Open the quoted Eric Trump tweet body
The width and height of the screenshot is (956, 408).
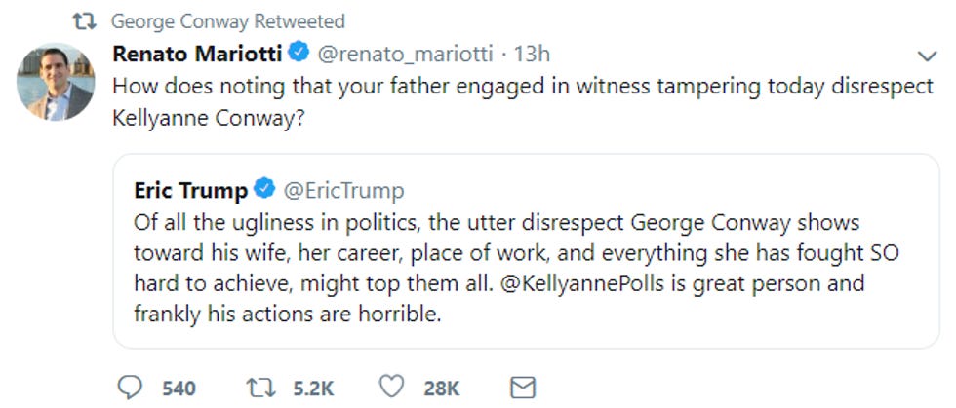pos(507,255)
